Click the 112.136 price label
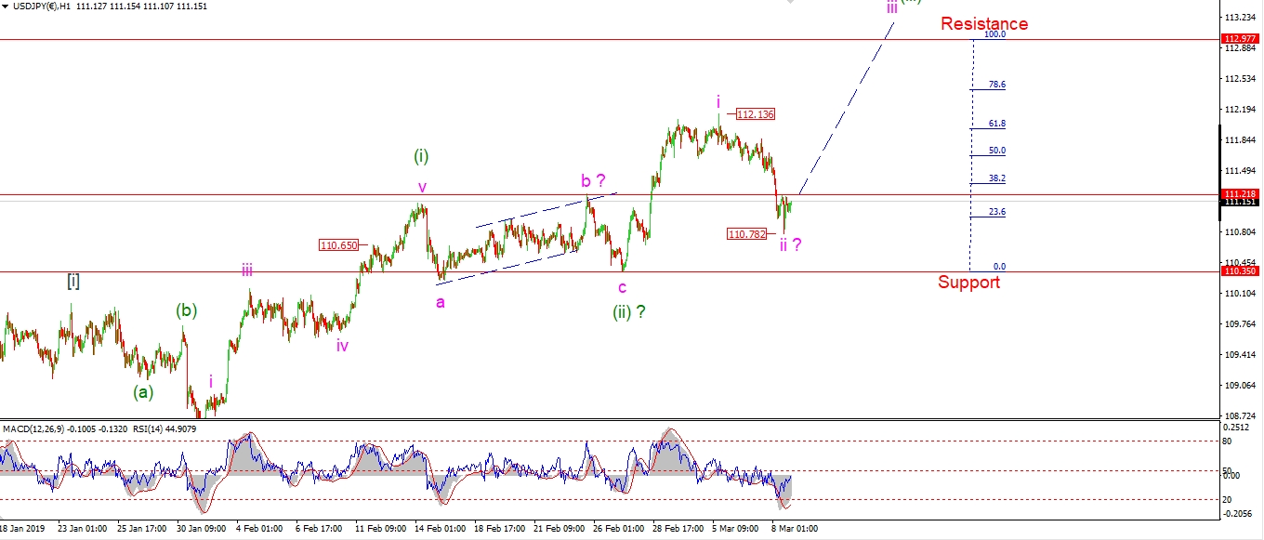The height and width of the screenshot is (540, 1264). pos(755,114)
